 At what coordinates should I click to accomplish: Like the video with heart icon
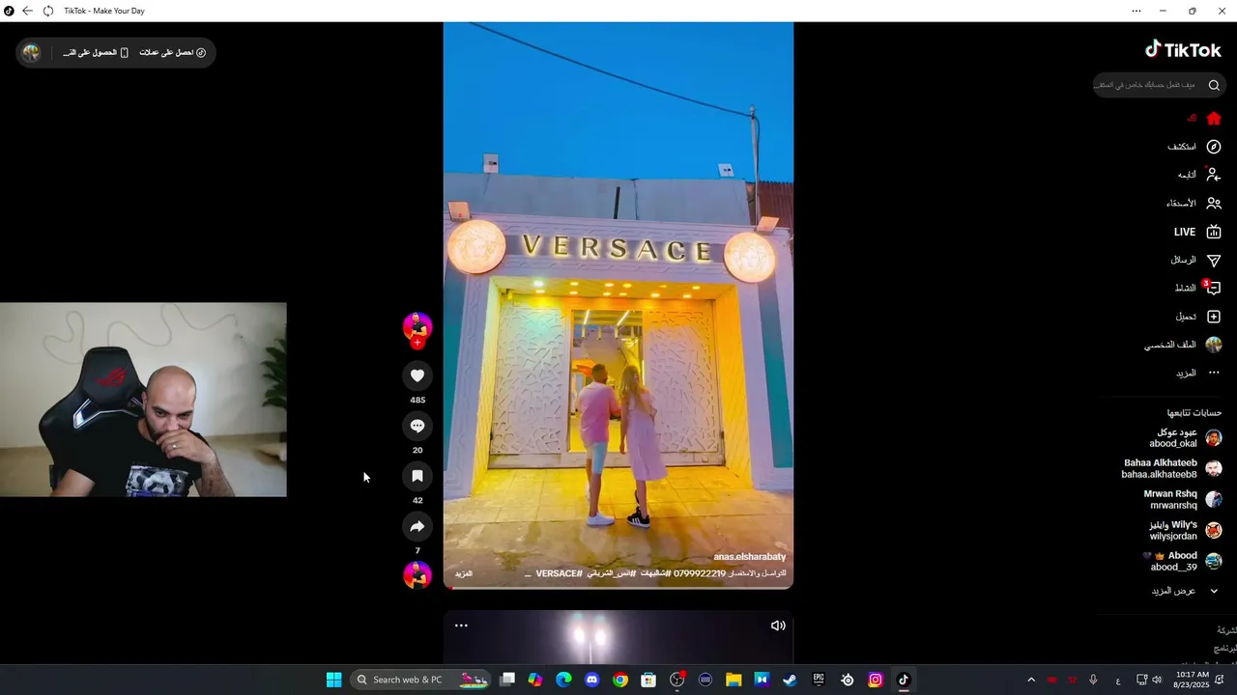point(417,375)
